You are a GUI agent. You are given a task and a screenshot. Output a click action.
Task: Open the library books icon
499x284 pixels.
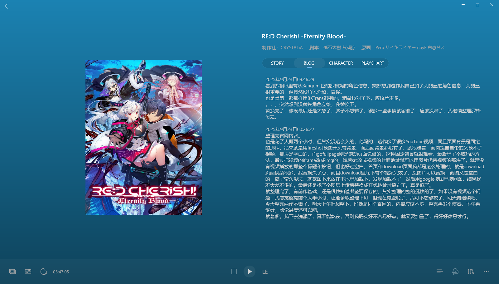[x=471, y=272]
